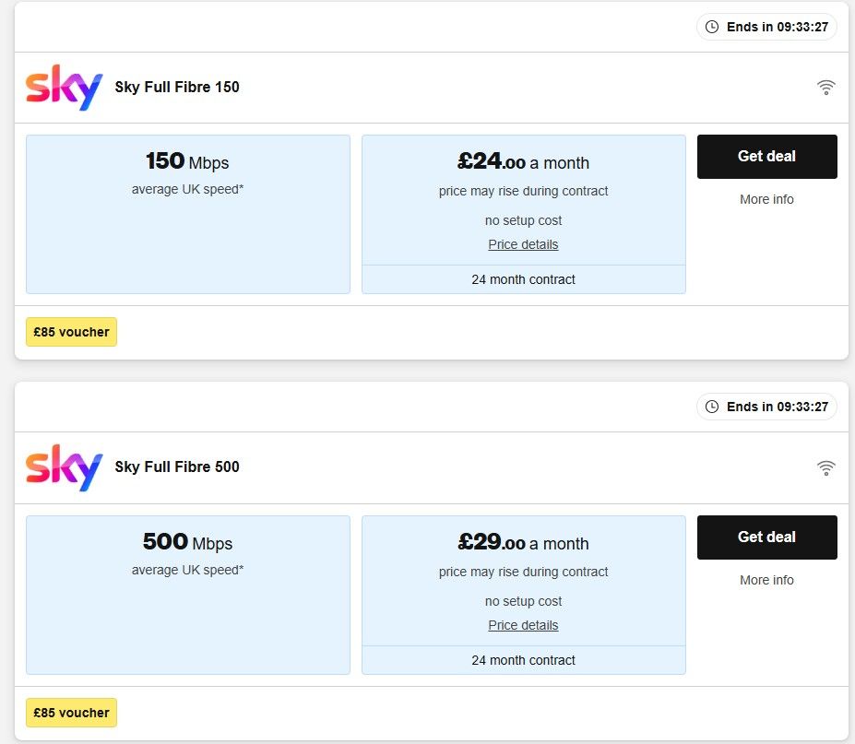Select the Sky Full Fibre 150 title
The image size is (855, 744).
[x=177, y=88]
